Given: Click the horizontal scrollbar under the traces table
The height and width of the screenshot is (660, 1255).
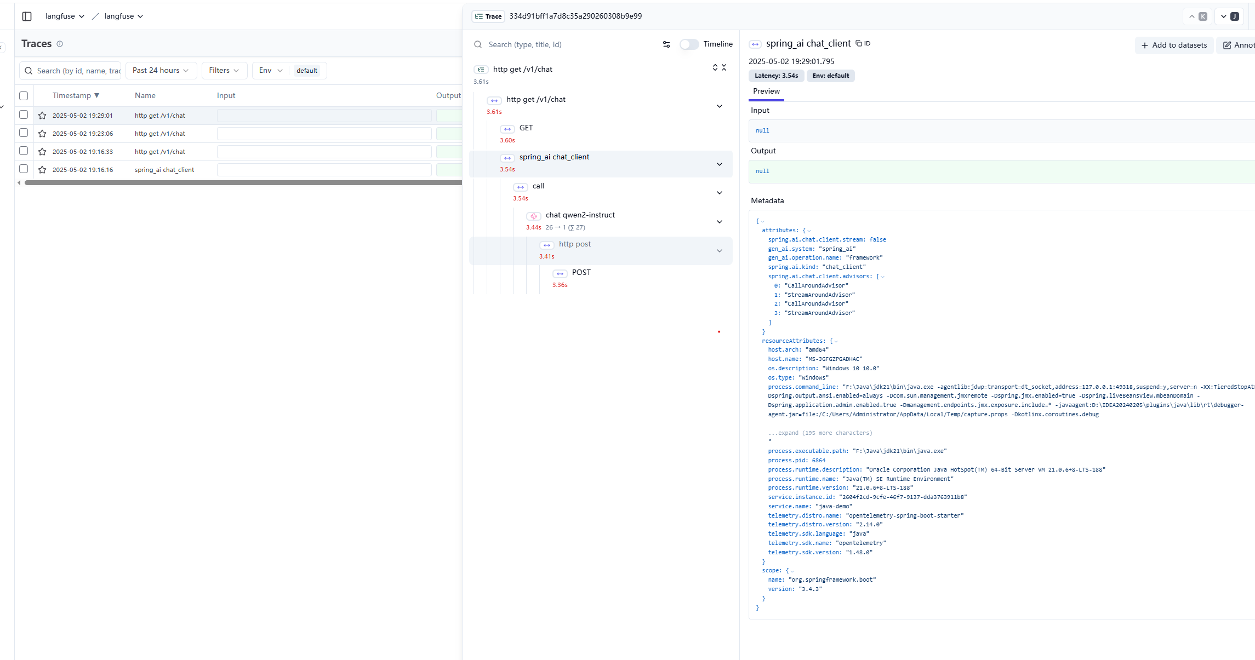Looking at the screenshot, I should pos(241,183).
